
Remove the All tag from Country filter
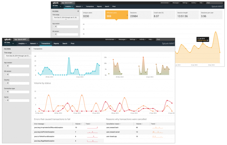pyautogui.click(x=6, y=83)
